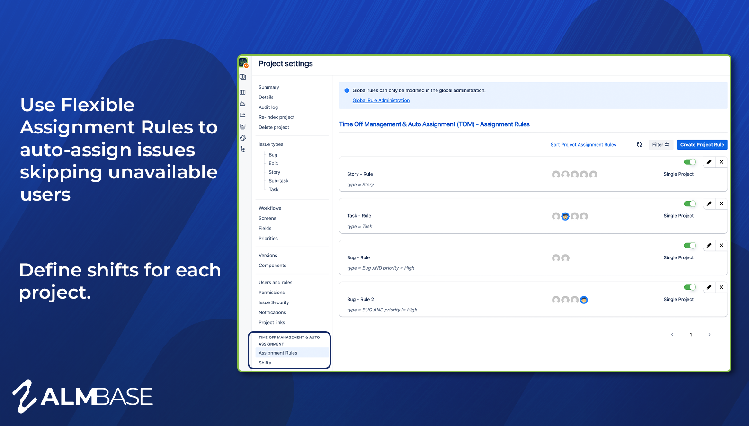Viewport: 749px width, 426px height.
Task: Open Issue types settings
Action: click(271, 144)
